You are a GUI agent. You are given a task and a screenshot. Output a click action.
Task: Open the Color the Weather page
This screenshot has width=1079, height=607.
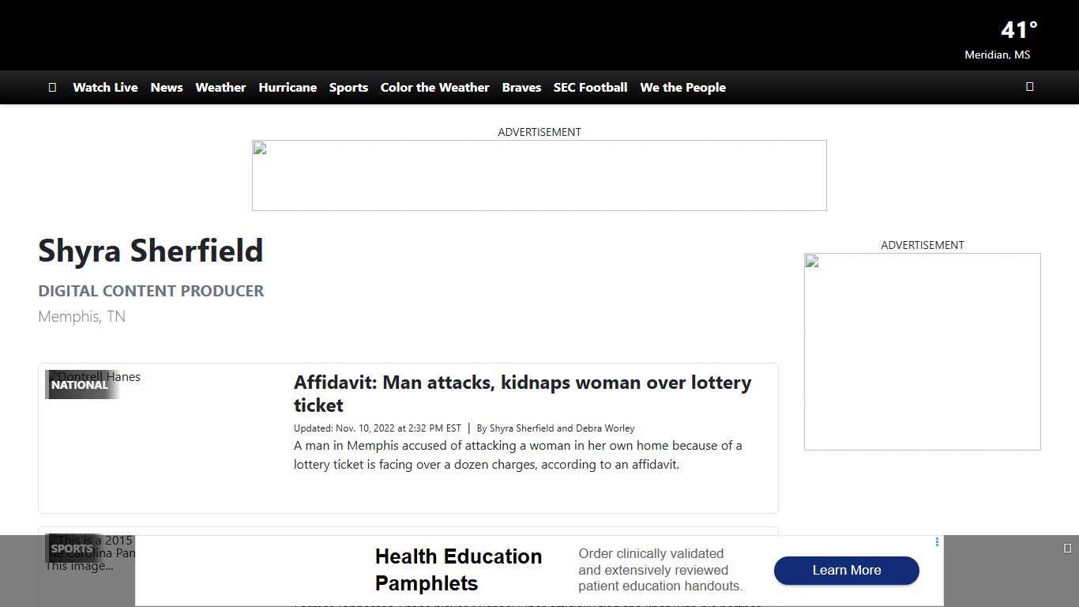[x=434, y=88]
